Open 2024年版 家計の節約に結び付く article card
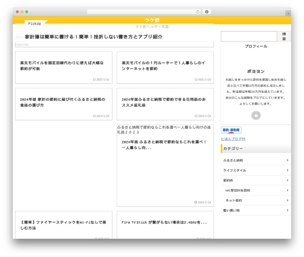Viewport: 304px width, 257px height. click(x=64, y=104)
